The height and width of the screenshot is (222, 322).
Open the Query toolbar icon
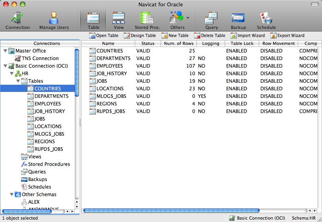pyautogui.click(x=211, y=21)
